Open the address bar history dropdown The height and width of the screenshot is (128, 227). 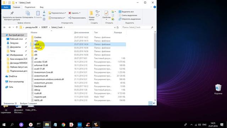115,27
